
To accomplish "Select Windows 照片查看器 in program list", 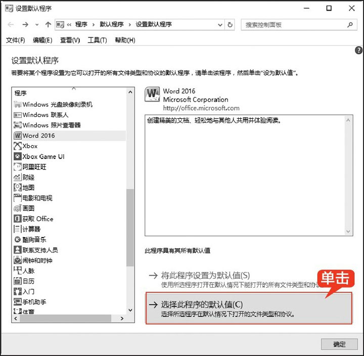I will pyautogui.click(x=52, y=125).
